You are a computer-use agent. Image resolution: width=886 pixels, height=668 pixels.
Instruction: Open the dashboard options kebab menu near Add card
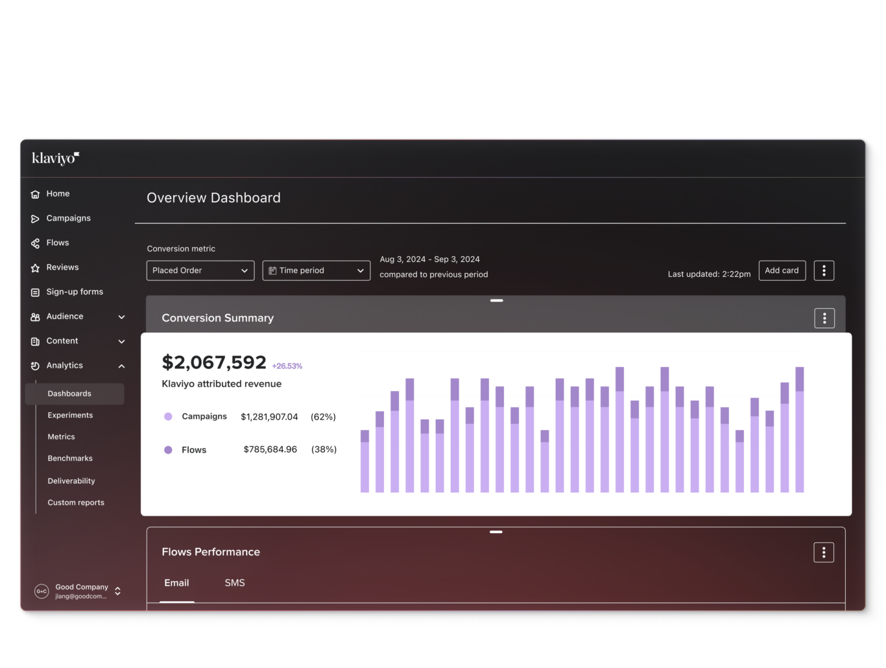tap(824, 270)
